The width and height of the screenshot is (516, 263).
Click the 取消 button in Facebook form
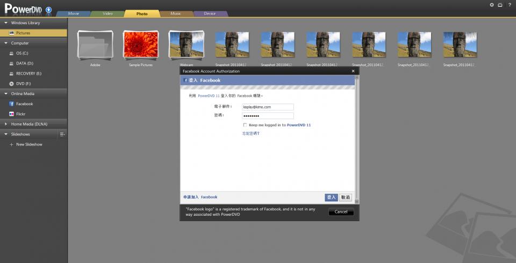(x=346, y=198)
